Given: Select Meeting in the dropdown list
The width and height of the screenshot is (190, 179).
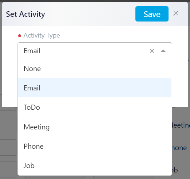Looking at the screenshot, I should click(95, 127).
